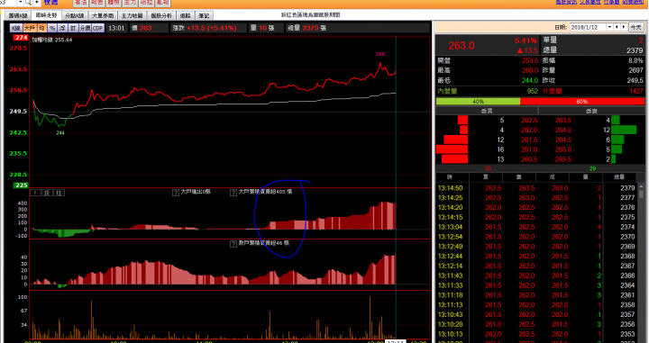This screenshot has width=649, height=343.
Task: Click the 加權均線 255.64 label
Action: tap(52, 41)
